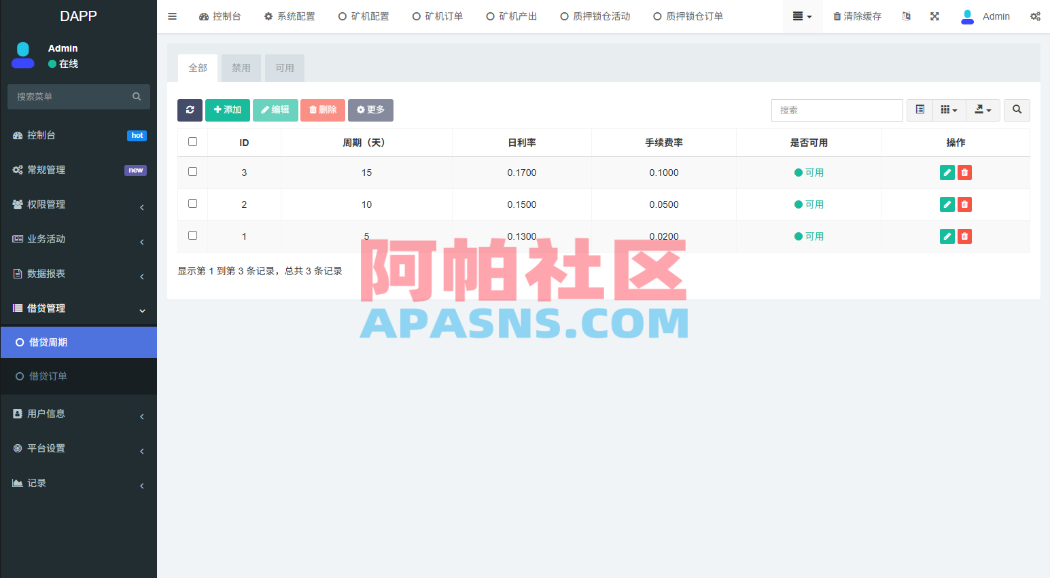Click the language switch icon in header
The width and height of the screenshot is (1050, 578).
click(x=906, y=16)
